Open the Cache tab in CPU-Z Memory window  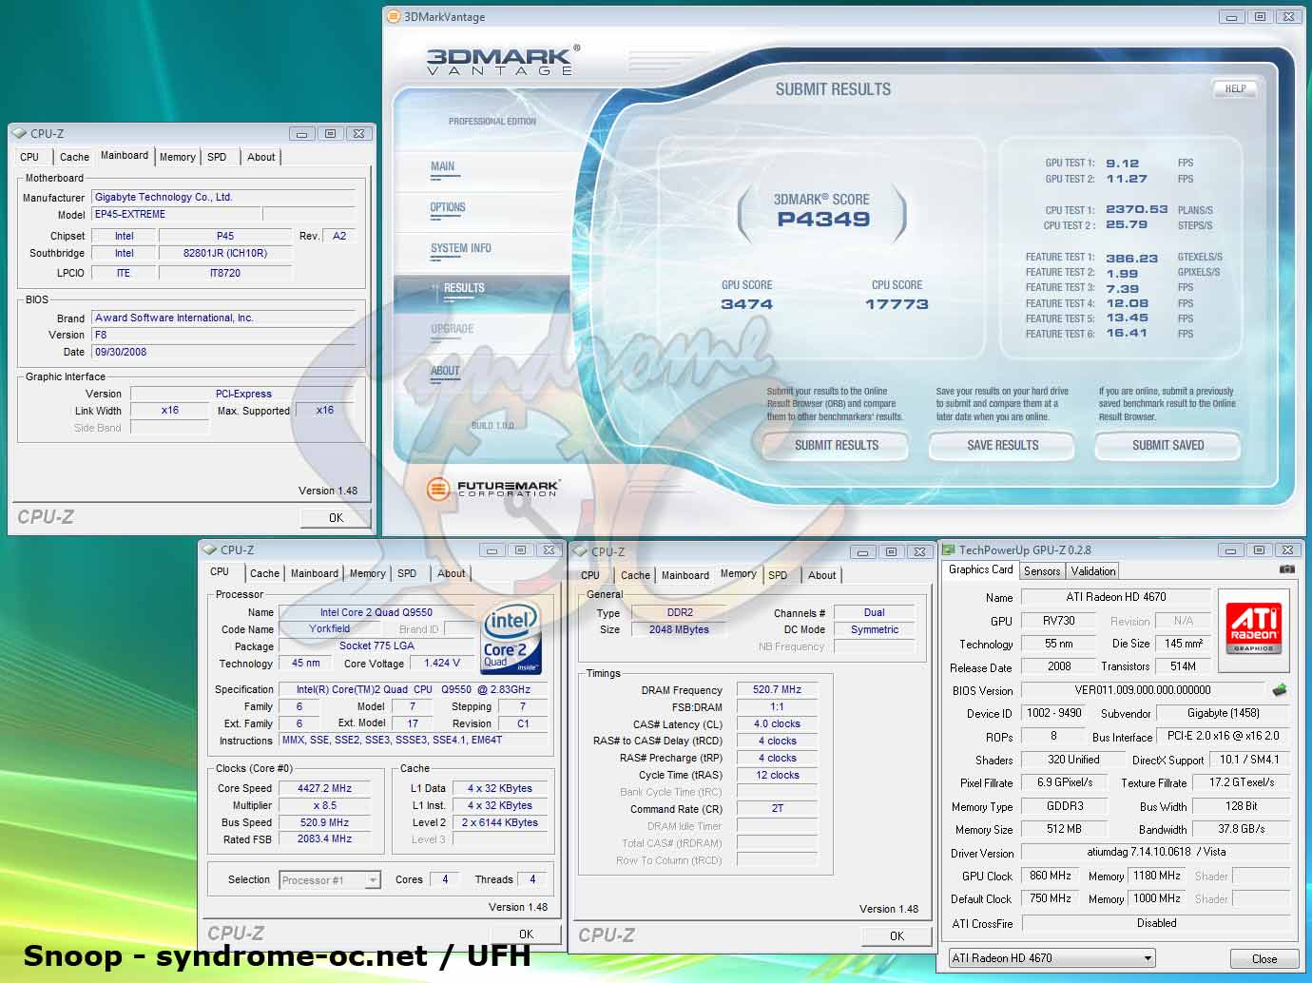[635, 576]
